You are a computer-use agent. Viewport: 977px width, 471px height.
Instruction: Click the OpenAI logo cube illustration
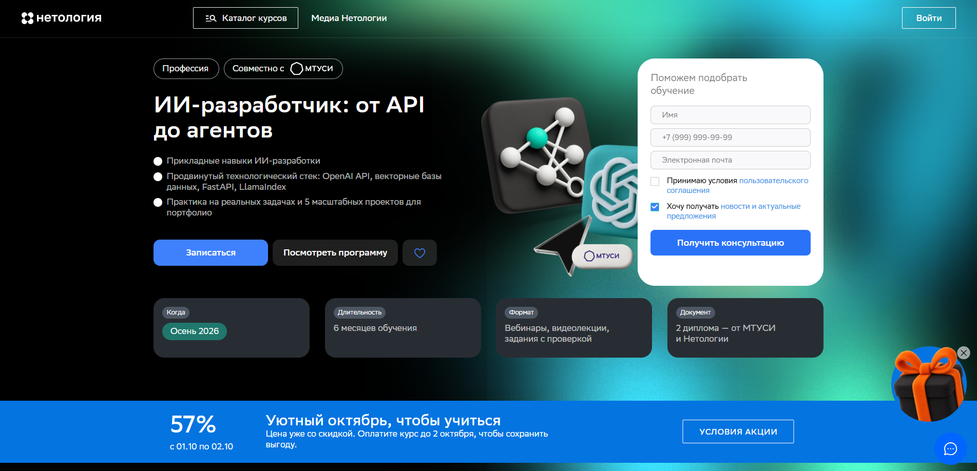point(612,191)
